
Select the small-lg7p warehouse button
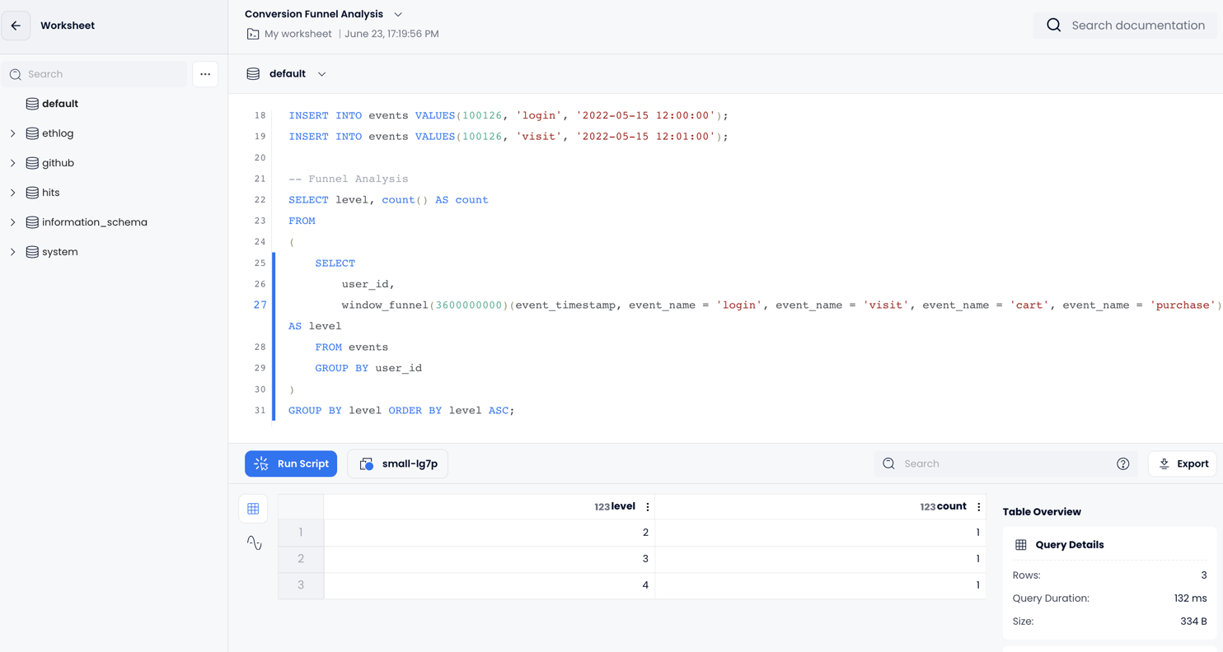pos(397,463)
